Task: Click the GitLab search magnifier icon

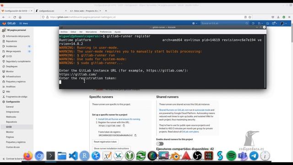Action: pyautogui.click(x=247, y=23)
